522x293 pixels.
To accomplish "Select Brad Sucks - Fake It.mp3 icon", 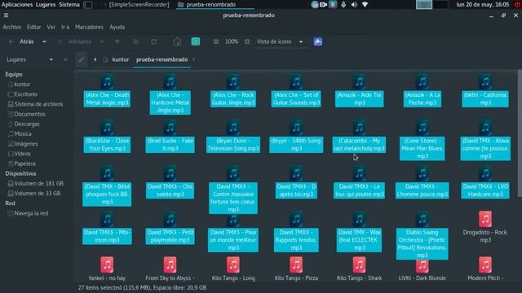I will [x=170, y=128].
